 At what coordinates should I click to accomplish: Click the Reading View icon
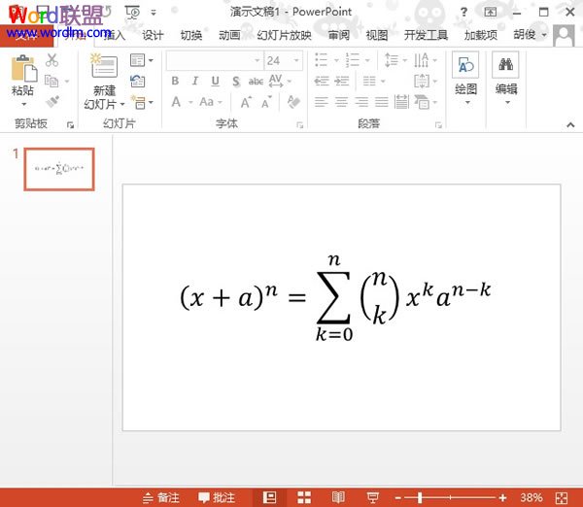[338, 497]
